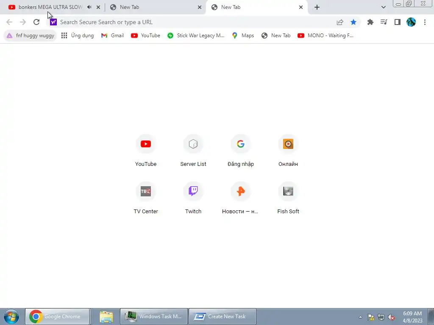Open the Twitch shortcut tile
The height and width of the screenshot is (325, 434).
pyautogui.click(x=193, y=198)
